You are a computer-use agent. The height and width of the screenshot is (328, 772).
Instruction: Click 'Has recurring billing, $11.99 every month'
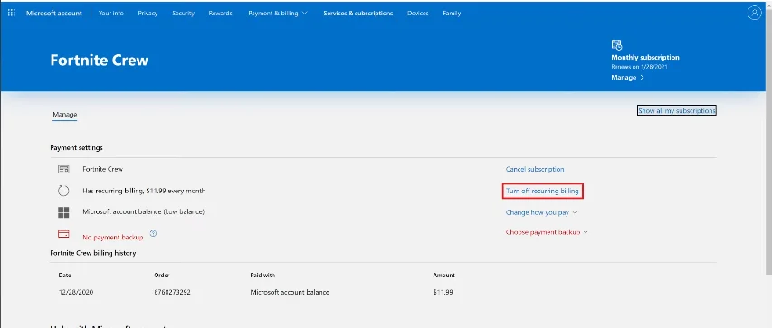click(x=144, y=191)
